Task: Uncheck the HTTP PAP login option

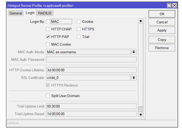Action: tap(48, 37)
